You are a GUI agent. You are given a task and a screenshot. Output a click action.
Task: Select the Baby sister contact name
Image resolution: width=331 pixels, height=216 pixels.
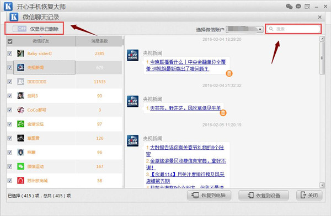click(40, 53)
